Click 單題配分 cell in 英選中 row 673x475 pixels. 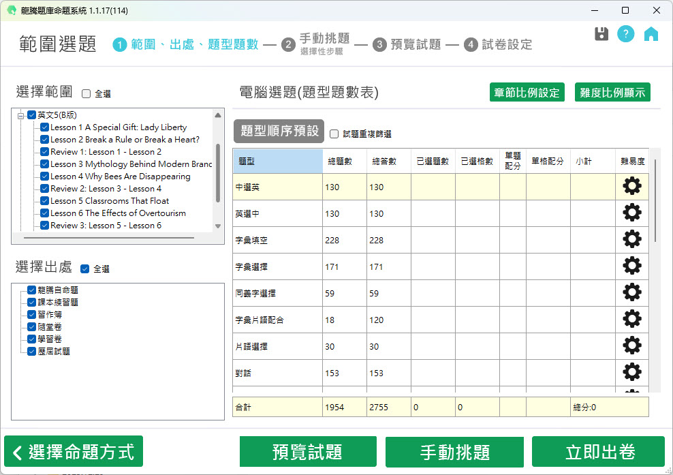coord(513,213)
